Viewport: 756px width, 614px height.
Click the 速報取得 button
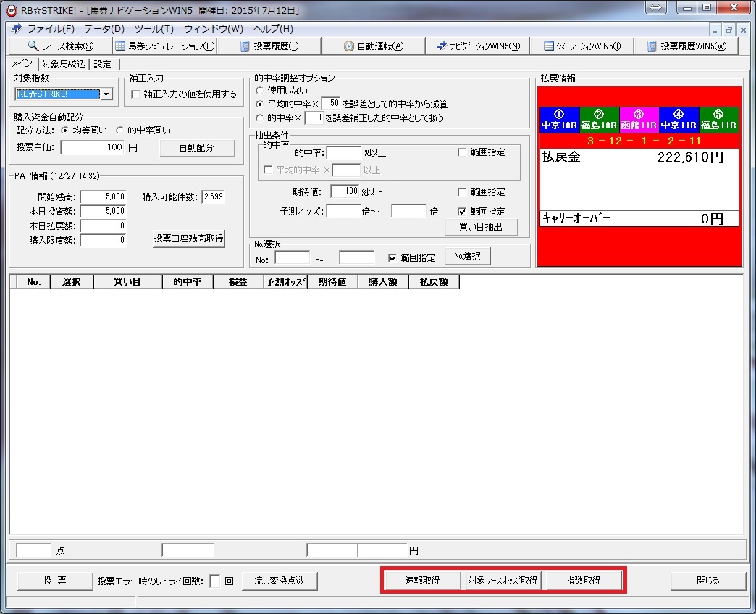click(422, 580)
